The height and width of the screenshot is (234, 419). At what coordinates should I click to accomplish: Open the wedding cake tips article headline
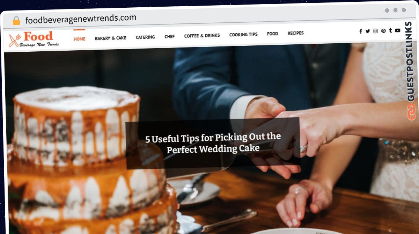pos(213,143)
